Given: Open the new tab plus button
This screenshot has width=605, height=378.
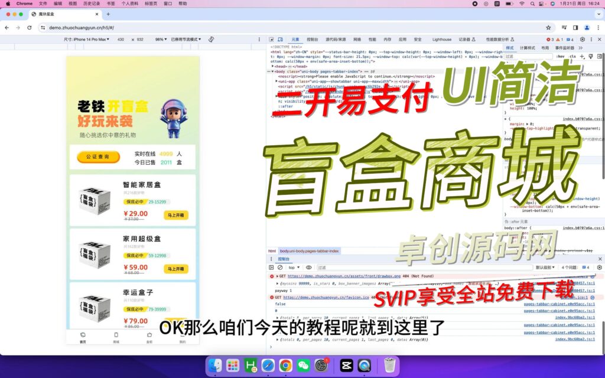Looking at the screenshot, I should (108, 14).
